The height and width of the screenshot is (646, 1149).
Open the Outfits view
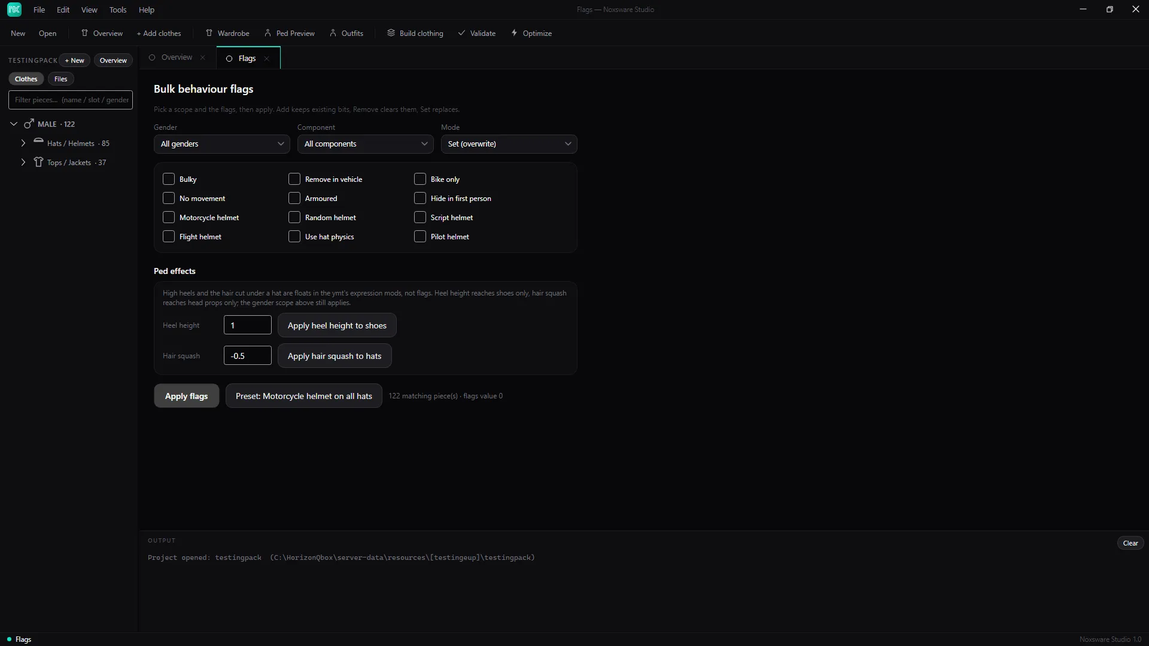[x=346, y=33]
